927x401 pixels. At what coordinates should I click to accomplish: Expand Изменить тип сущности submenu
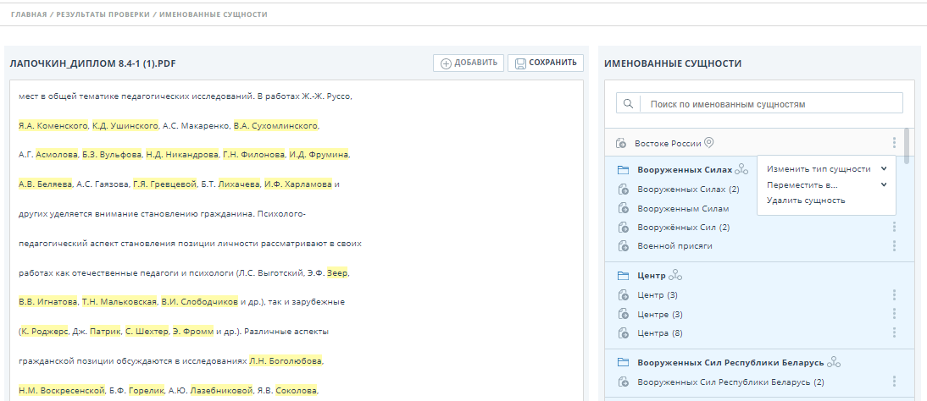tap(825, 169)
